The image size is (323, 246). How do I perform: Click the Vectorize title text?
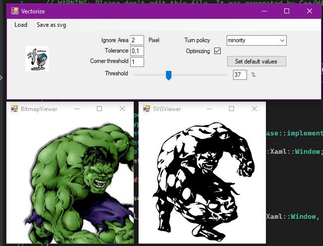click(33, 11)
